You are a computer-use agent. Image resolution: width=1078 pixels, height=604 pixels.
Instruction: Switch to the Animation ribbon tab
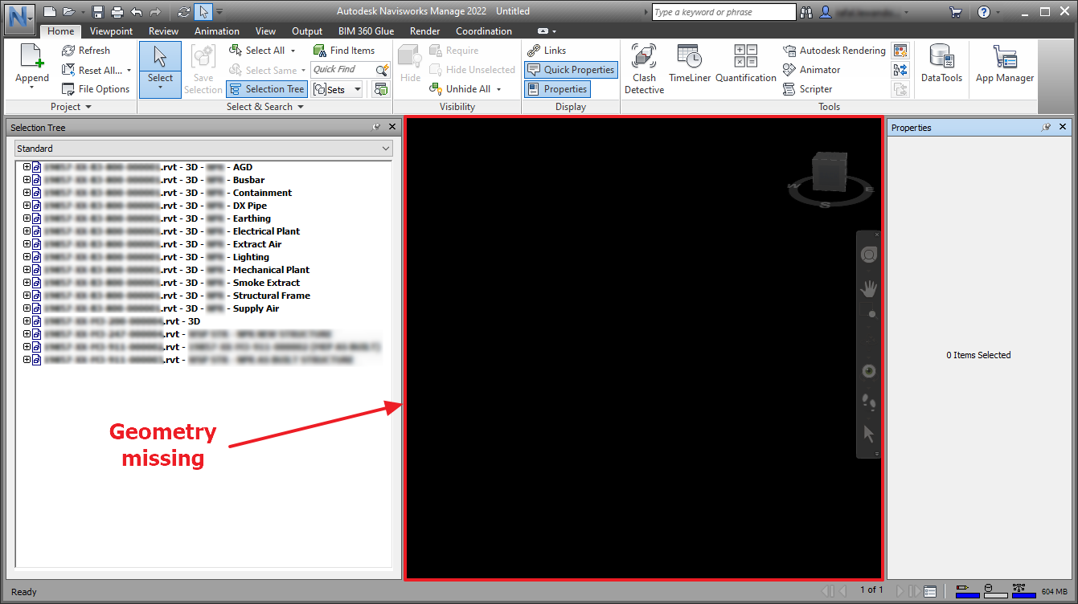point(217,31)
